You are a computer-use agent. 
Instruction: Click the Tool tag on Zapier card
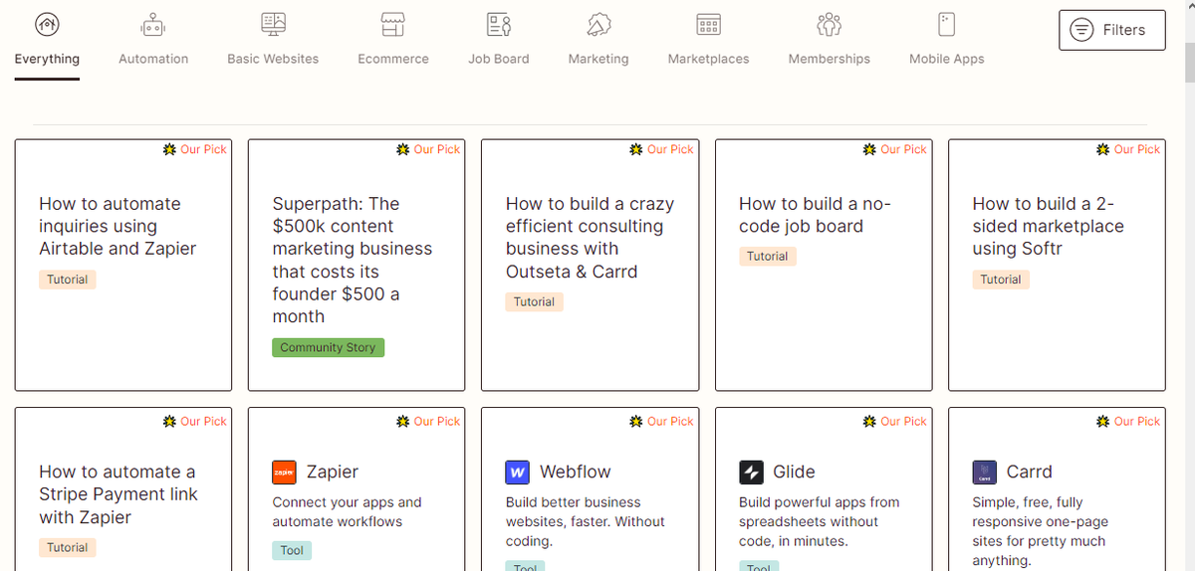[x=292, y=550]
